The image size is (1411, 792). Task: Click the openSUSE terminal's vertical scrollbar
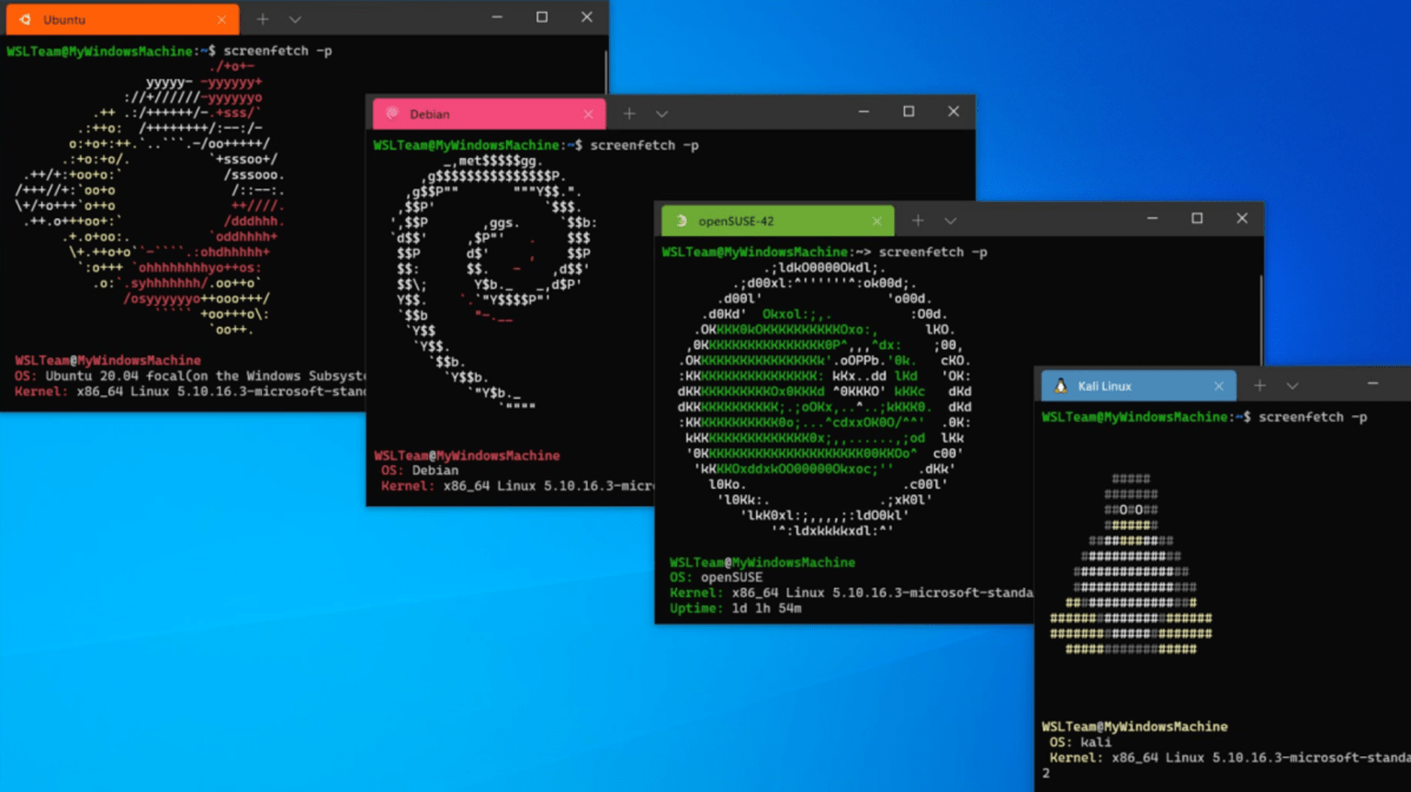[x=1261, y=312]
